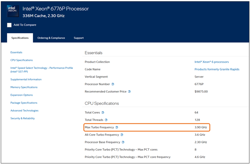Open Total Cores info icon
Screen dimensions: 250x164
103,113
